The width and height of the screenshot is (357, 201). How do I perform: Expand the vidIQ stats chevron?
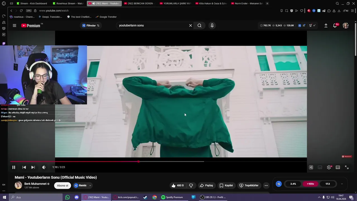[x=342, y=184]
